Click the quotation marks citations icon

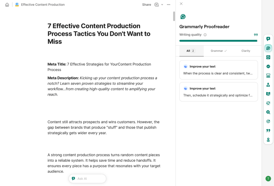click(x=268, y=130)
